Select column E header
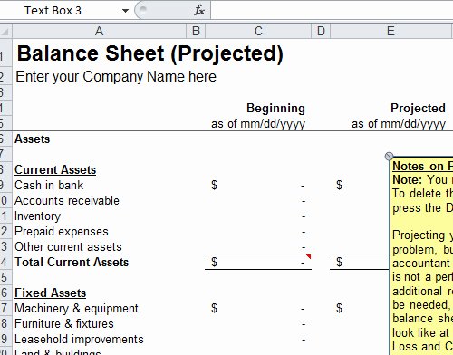Screen dimensions: 453x355 391,31
